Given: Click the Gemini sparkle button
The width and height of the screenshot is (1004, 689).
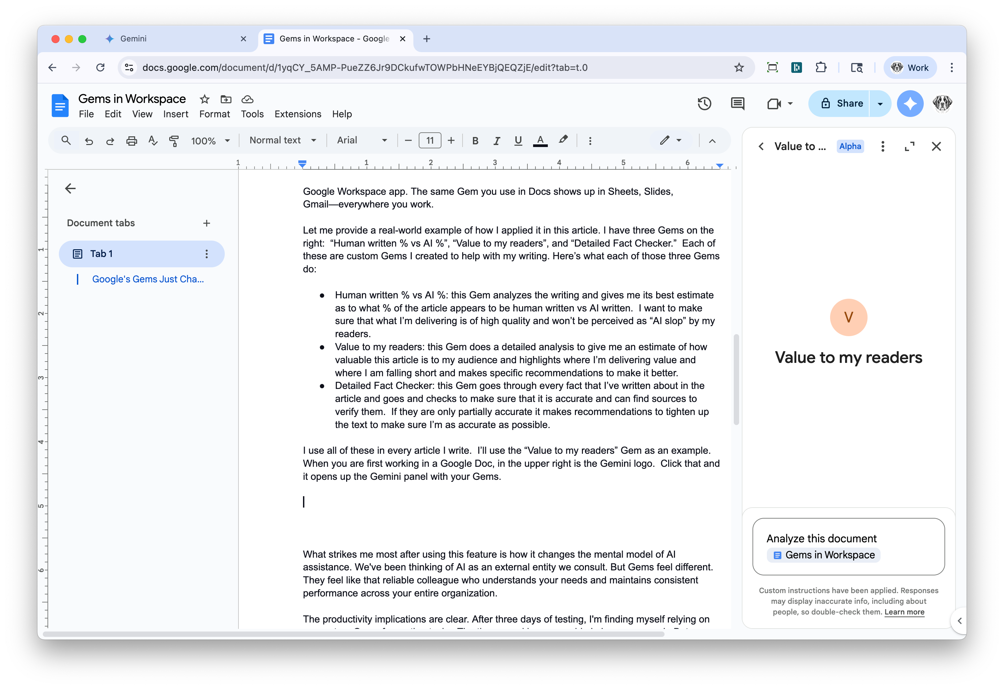Looking at the screenshot, I should point(910,104).
